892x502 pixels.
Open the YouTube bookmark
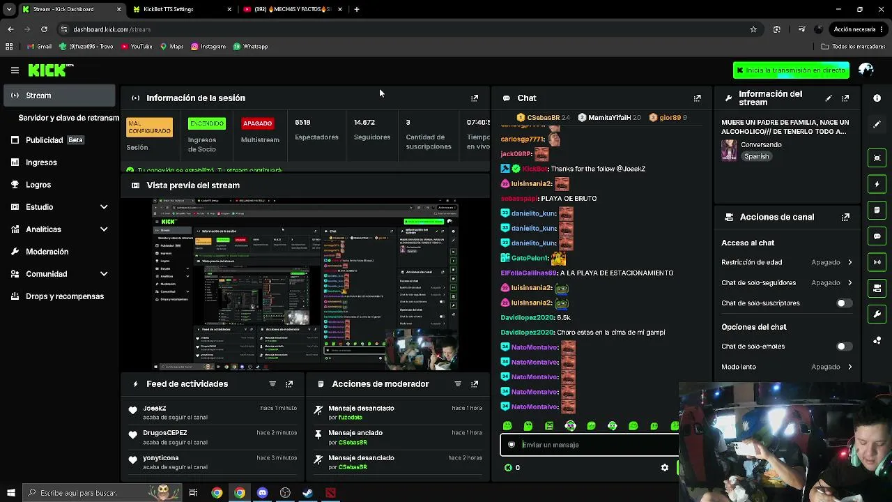[x=136, y=47]
